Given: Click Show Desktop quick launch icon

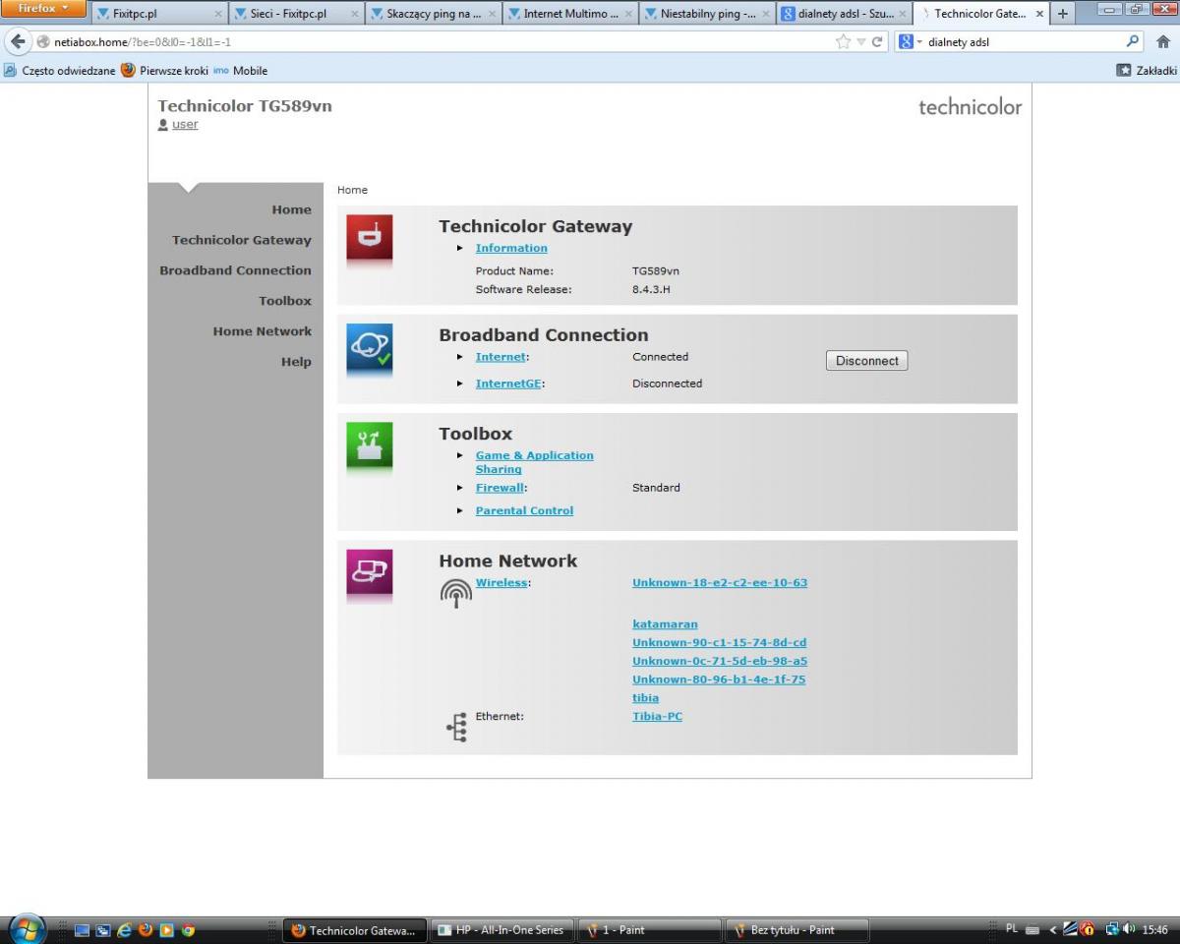Looking at the screenshot, I should point(82,930).
